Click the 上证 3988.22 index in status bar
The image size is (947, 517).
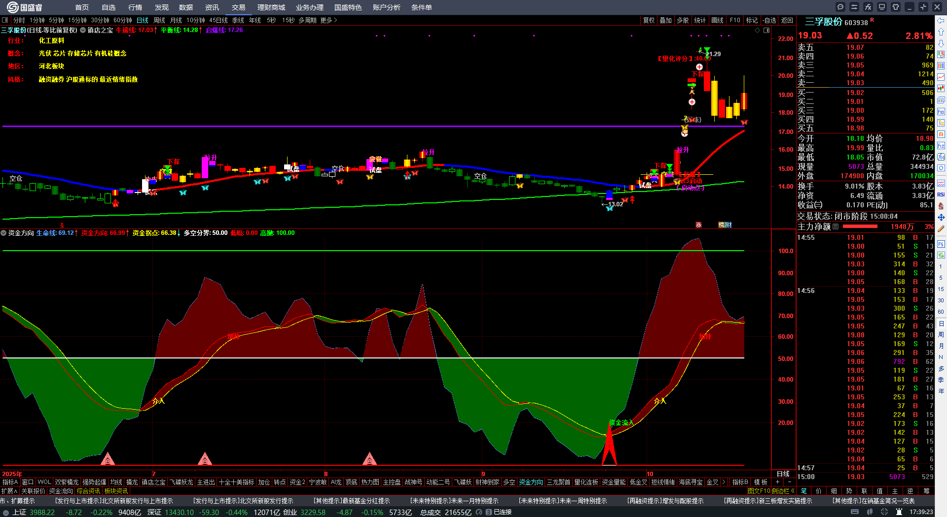tap(34, 512)
